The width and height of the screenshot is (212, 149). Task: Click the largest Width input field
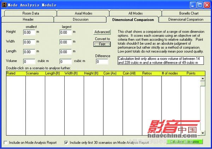pyautogui.click(x=65, y=42)
